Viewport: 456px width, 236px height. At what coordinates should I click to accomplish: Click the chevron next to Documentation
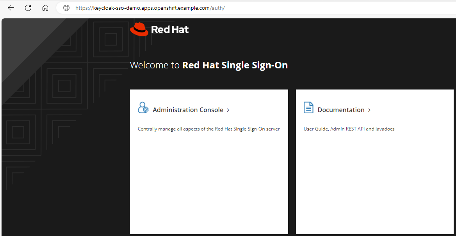(x=369, y=110)
